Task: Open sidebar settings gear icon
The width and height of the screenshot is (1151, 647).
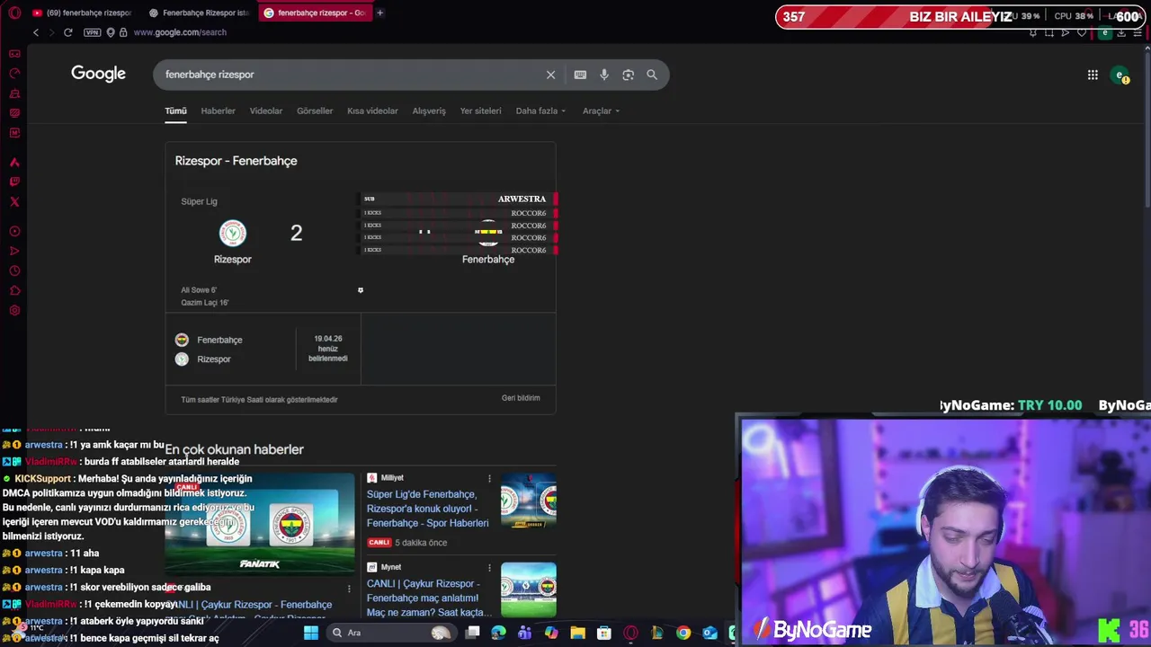Action: tap(14, 311)
